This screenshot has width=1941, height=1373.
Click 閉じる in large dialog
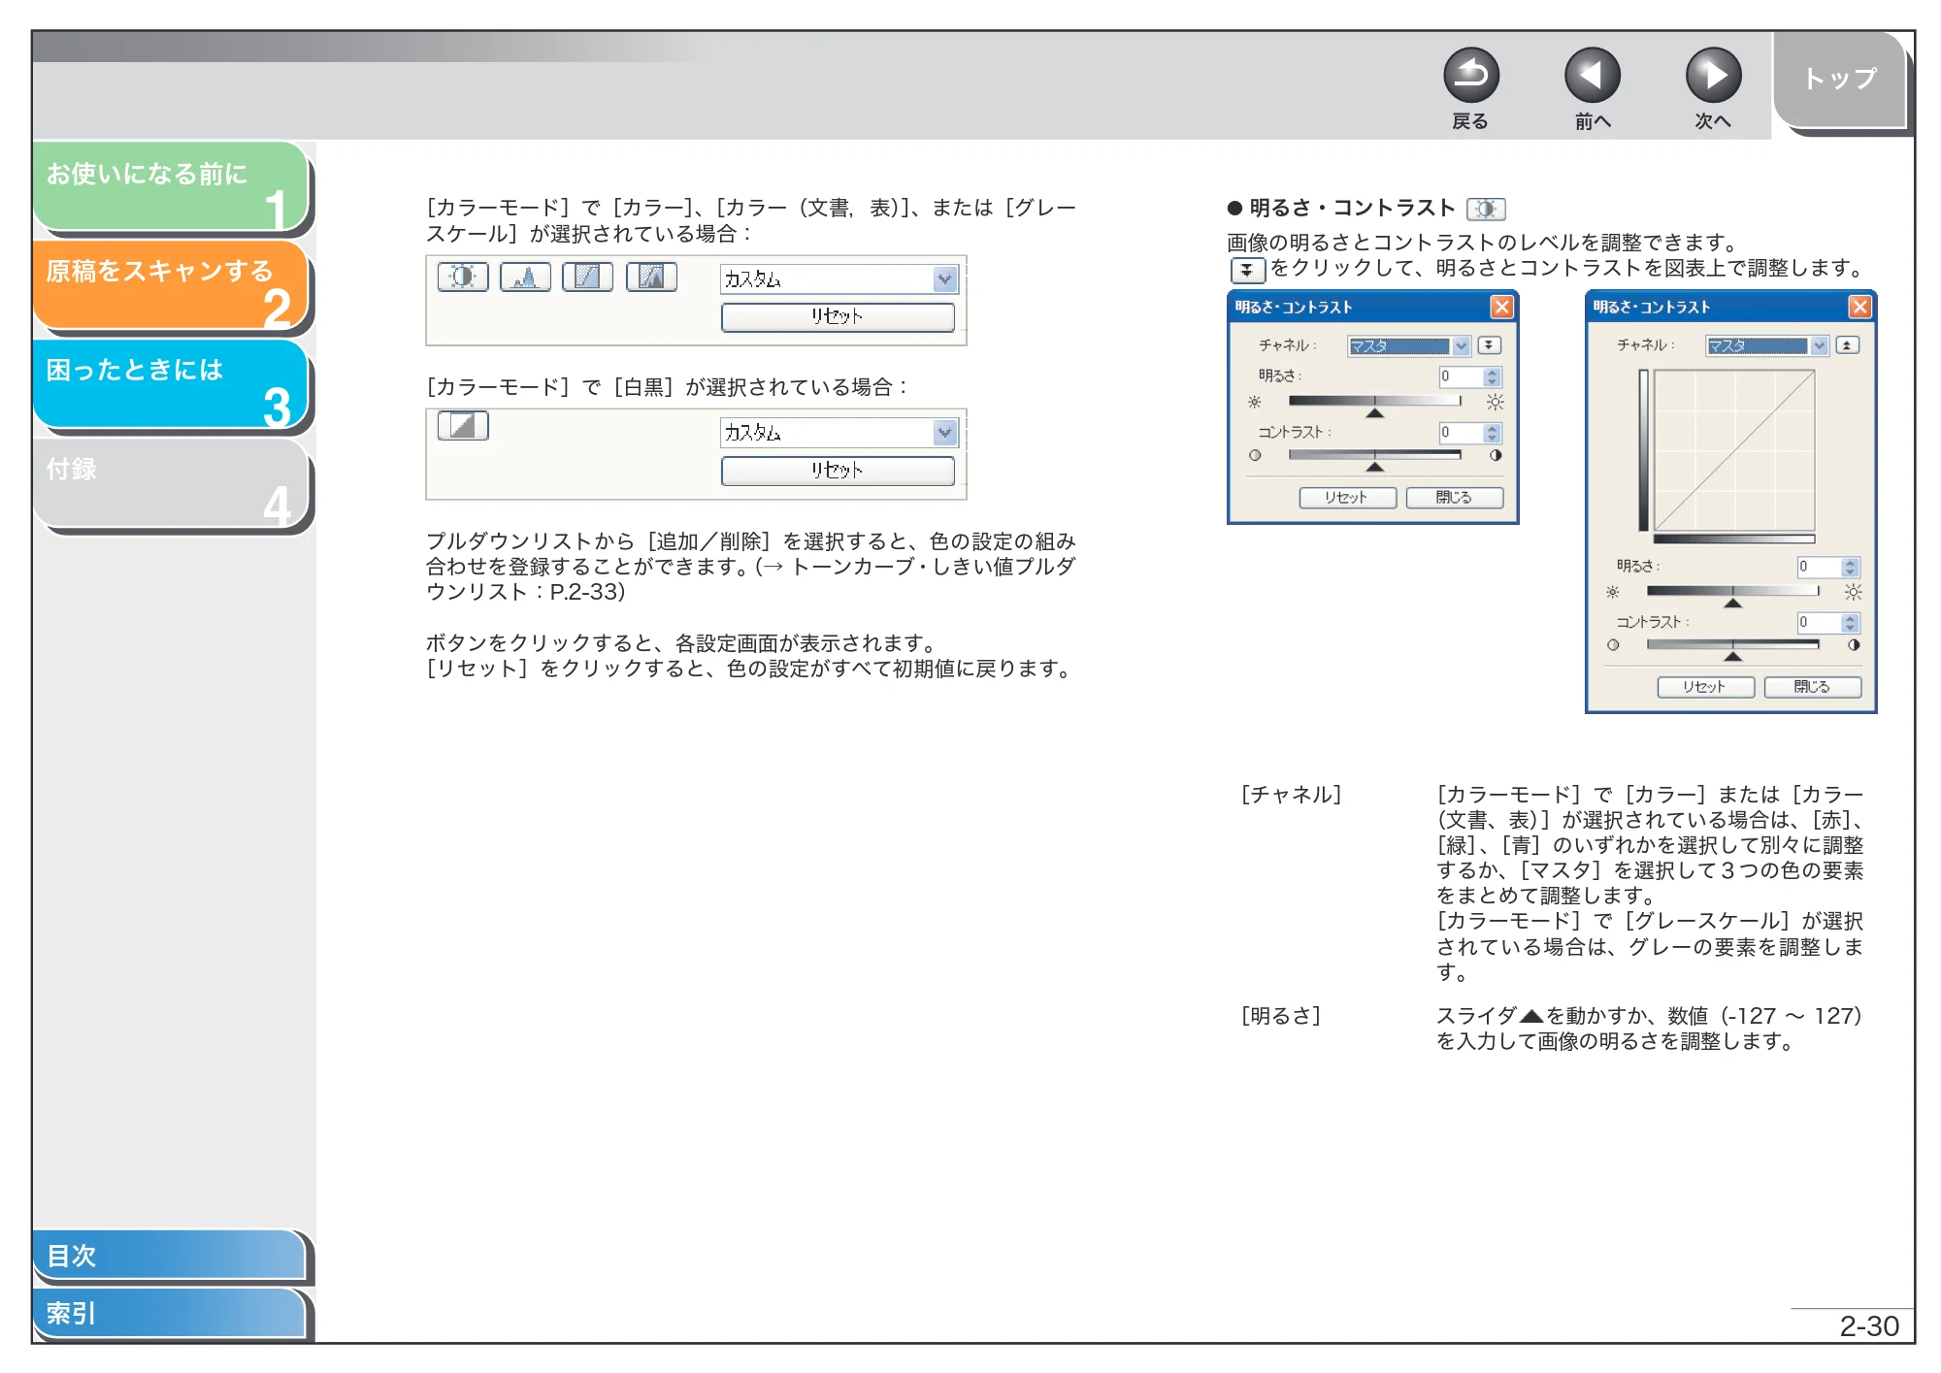point(1812,687)
